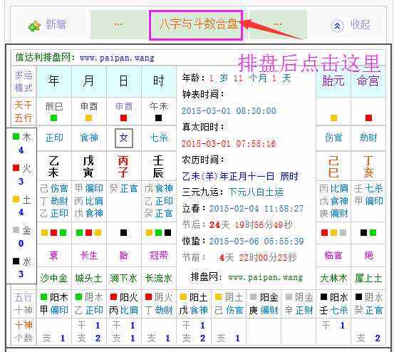The image size is (394, 352).
Task: Click the 收起 collapse label
Action: [361, 25]
